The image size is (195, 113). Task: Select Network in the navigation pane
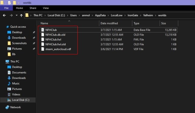coord(16,107)
